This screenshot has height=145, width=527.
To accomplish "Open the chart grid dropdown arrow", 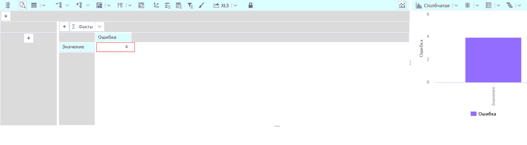I will [x=498, y=5].
